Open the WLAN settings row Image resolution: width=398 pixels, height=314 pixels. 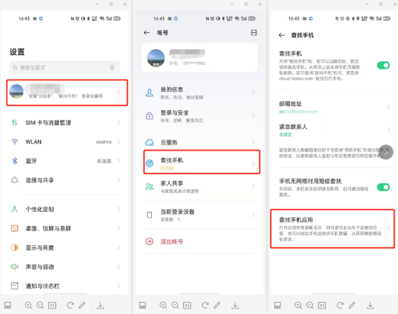click(x=65, y=142)
